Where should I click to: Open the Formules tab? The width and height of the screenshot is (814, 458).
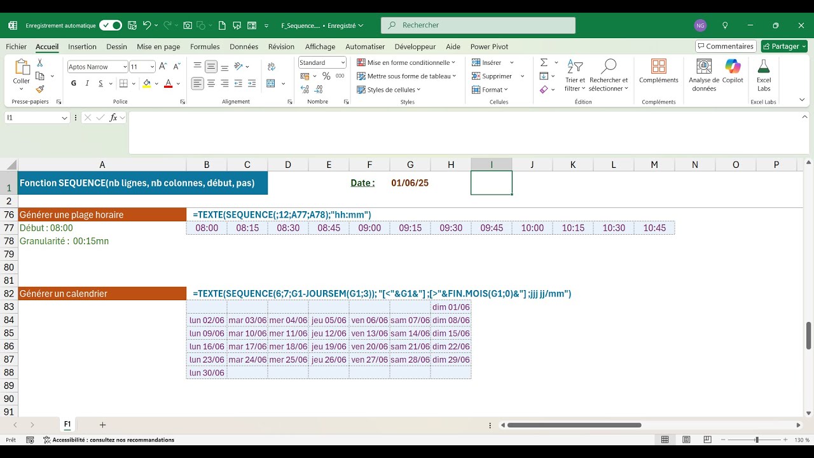coord(205,46)
